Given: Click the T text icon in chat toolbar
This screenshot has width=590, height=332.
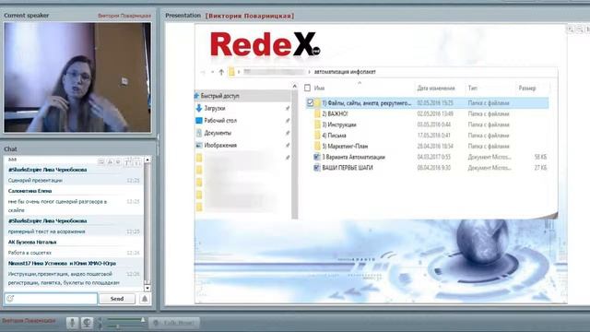Looking at the screenshot, I should (127, 162).
